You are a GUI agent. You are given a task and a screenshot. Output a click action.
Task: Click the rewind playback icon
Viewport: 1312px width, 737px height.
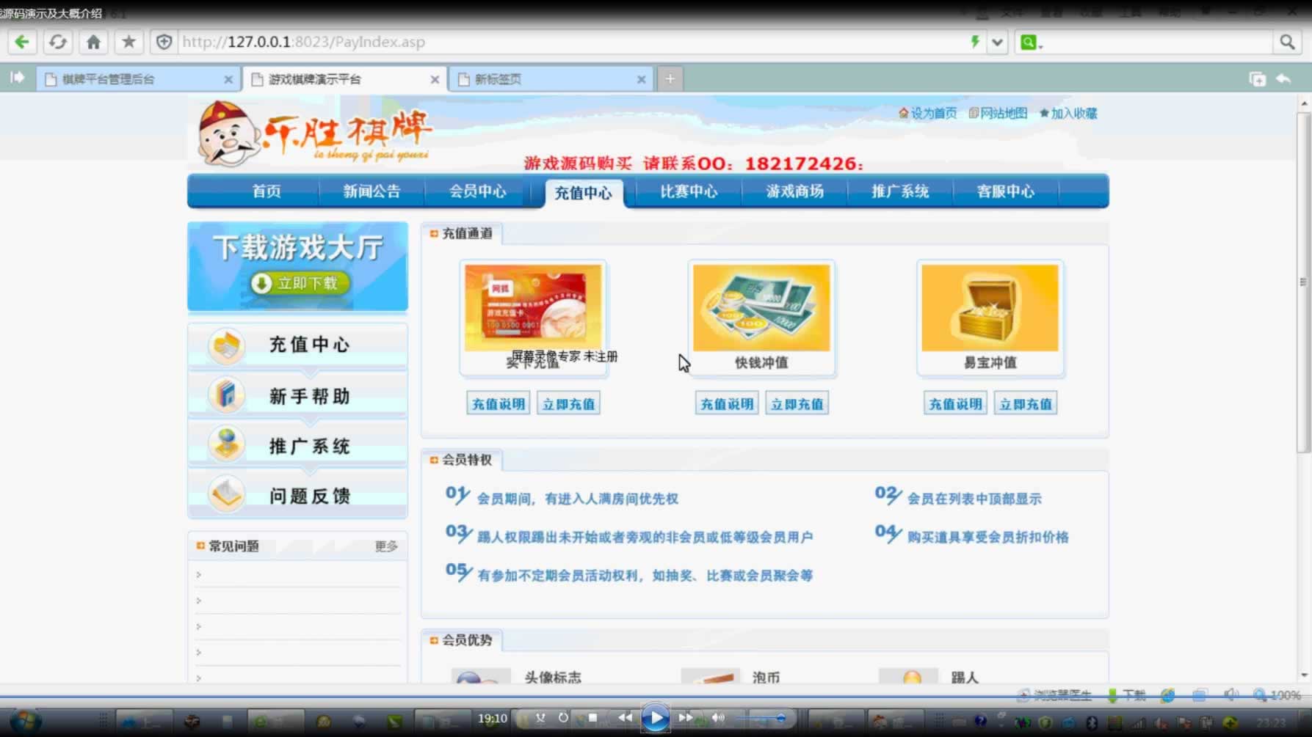pyautogui.click(x=625, y=718)
